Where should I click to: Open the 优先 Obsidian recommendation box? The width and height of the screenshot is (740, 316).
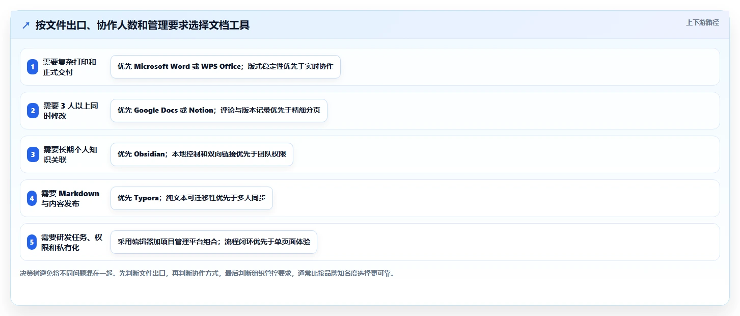point(202,154)
